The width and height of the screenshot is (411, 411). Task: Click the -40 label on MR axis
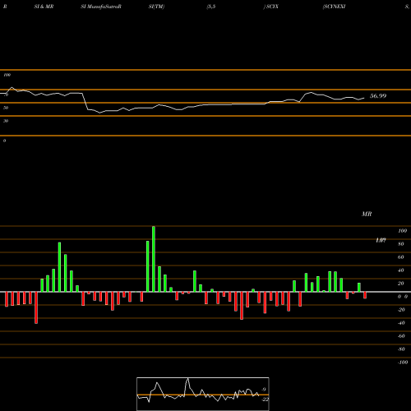pos(401,323)
